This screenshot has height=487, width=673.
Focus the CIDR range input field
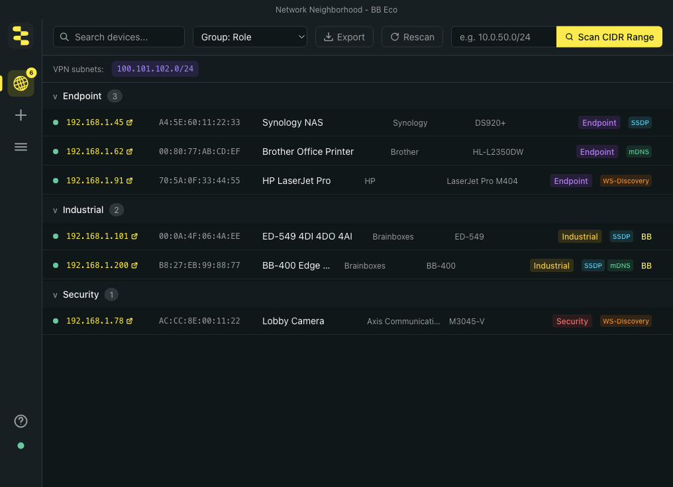504,37
